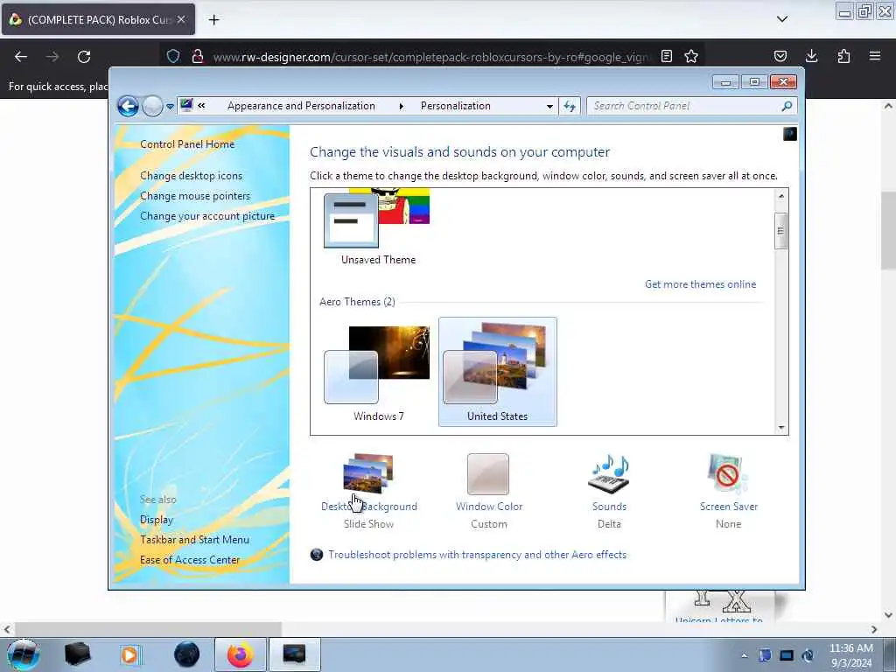Open Firefox extensions icon

(843, 56)
